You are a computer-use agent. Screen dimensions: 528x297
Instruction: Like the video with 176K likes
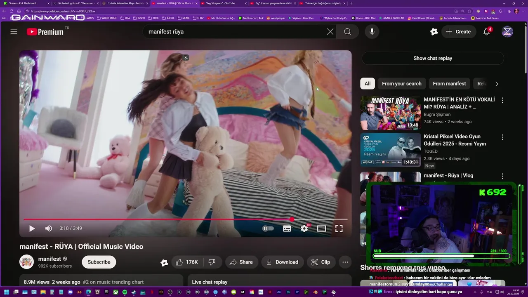coord(186,262)
